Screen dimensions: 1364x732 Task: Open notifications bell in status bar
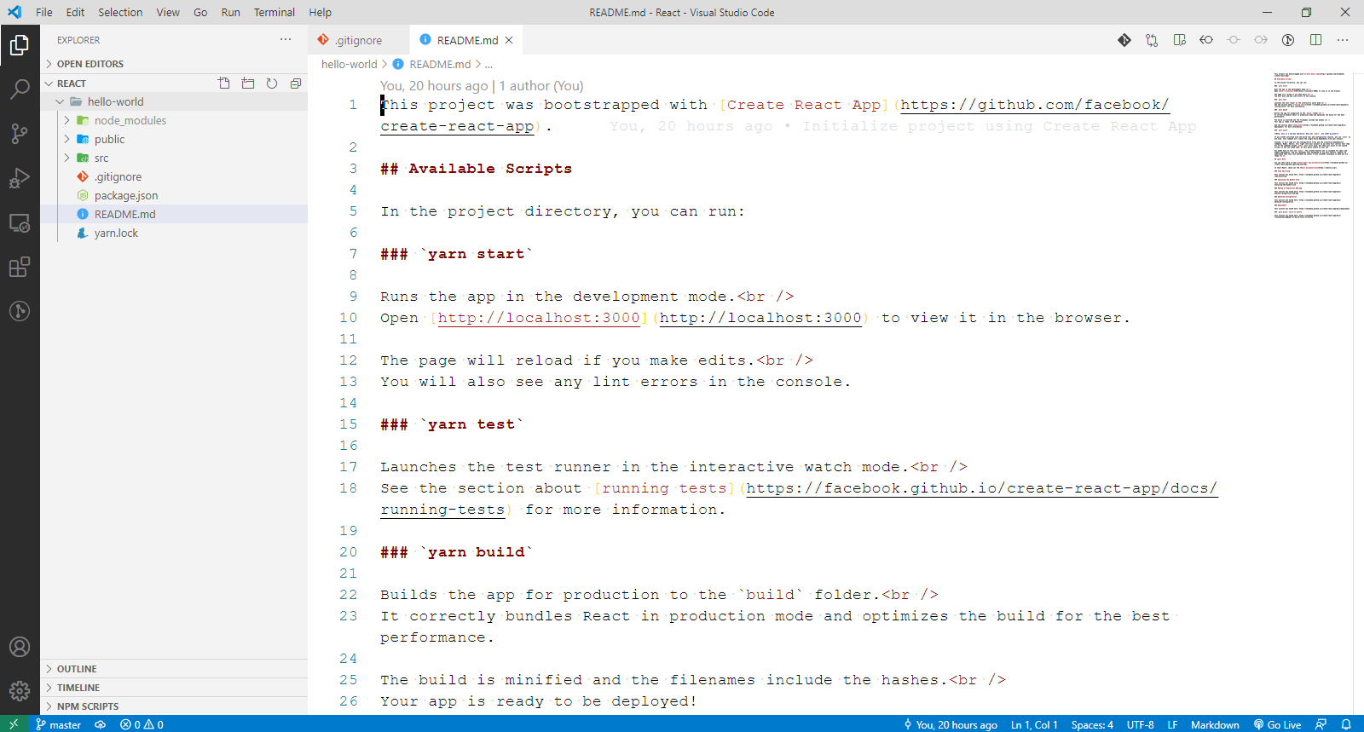[x=1346, y=724]
